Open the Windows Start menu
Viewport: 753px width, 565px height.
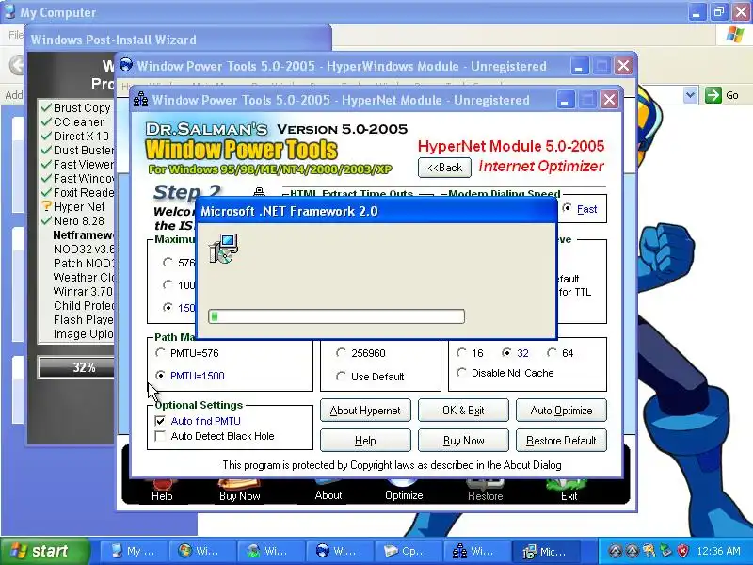click(x=44, y=551)
